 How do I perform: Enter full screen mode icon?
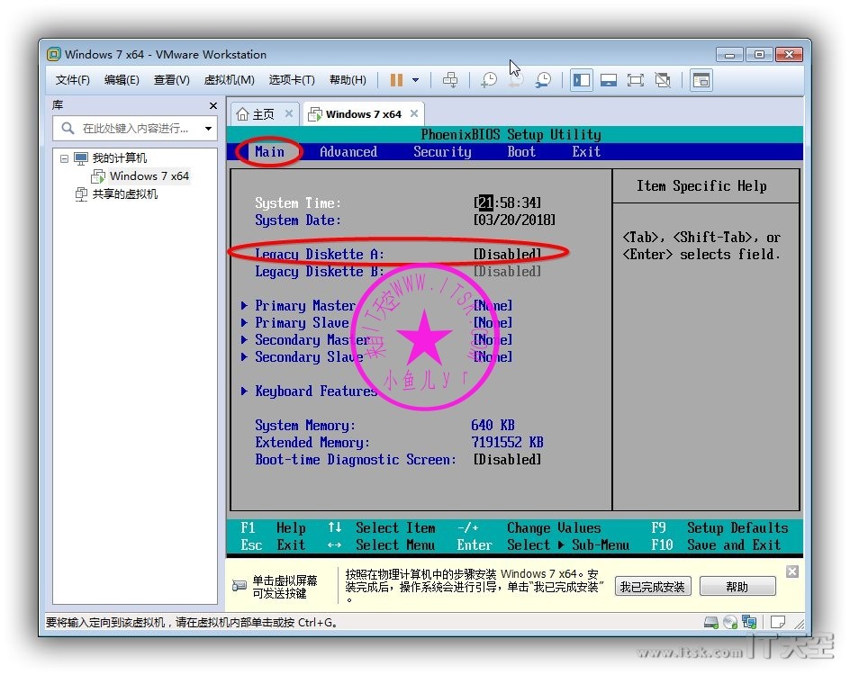636,80
